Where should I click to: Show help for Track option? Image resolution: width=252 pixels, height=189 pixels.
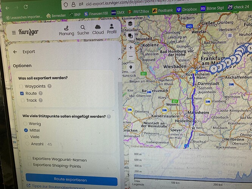pyautogui.click(x=40, y=100)
